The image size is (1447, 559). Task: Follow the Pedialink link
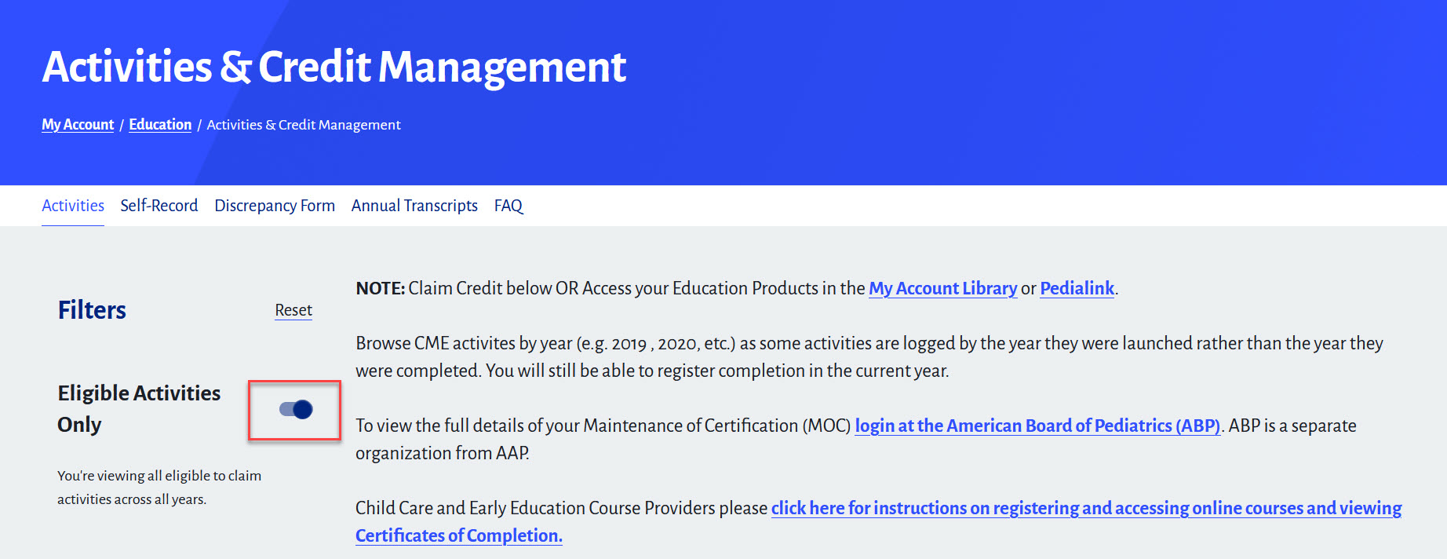[1077, 288]
